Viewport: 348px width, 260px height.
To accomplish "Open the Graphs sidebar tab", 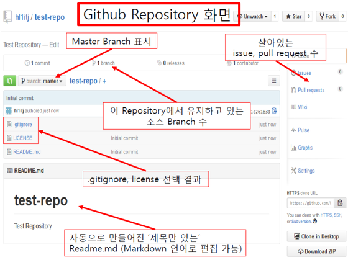I will pyautogui.click(x=305, y=148).
